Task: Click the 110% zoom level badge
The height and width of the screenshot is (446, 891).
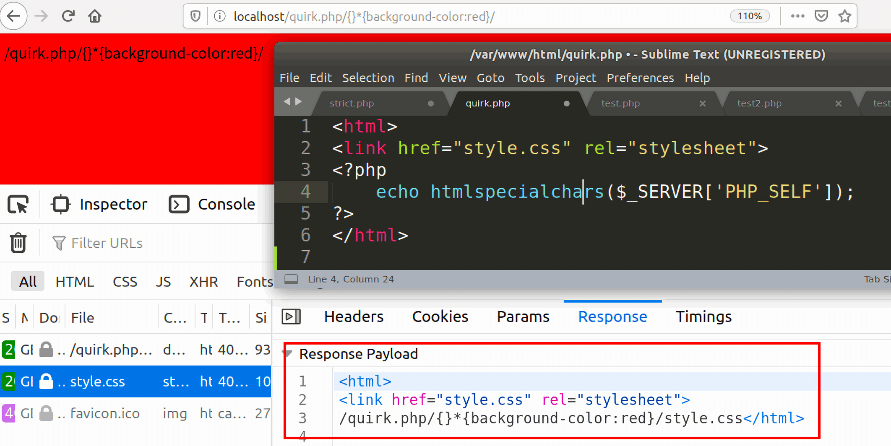Action: (750, 16)
